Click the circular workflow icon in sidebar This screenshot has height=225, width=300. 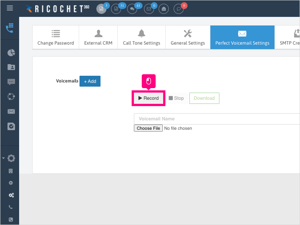click(x=11, y=97)
